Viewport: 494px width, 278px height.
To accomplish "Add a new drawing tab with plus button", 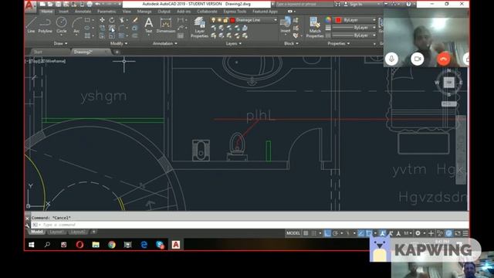I will point(117,52).
